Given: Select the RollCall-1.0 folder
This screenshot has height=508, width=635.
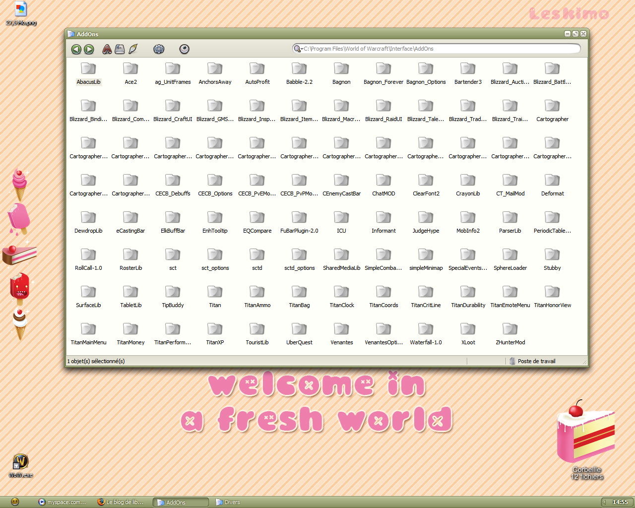Looking at the screenshot, I should [88, 260].
